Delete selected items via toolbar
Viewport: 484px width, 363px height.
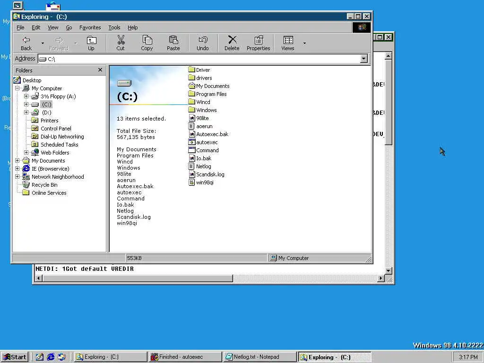(x=232, y=43)
